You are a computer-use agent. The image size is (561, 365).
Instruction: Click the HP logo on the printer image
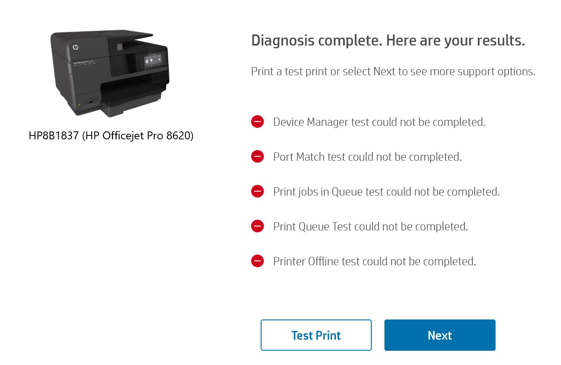point(76,46)
